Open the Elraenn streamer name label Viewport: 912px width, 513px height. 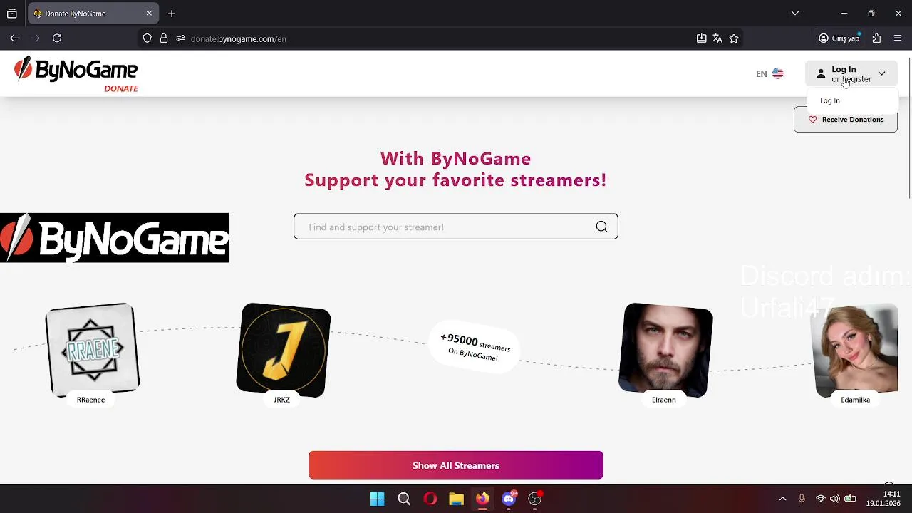664,400
